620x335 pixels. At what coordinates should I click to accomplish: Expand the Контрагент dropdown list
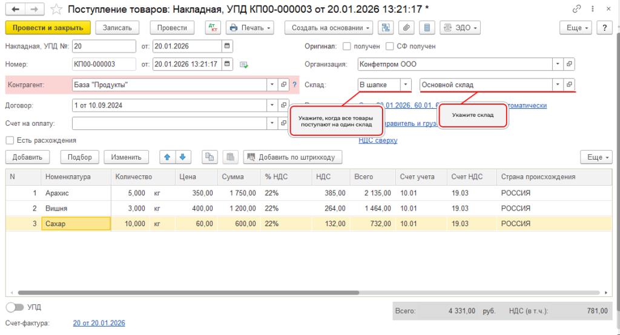[x=272, y=85]
